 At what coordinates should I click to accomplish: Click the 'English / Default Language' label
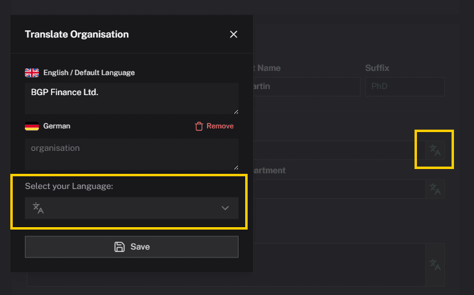point(89,73)
